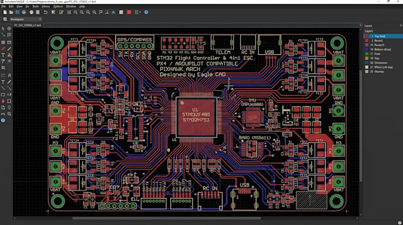Select the lower Text tool in the left palette
This screenshot has width=403, height=225.
pyautogui.click(x=3, y=82)
